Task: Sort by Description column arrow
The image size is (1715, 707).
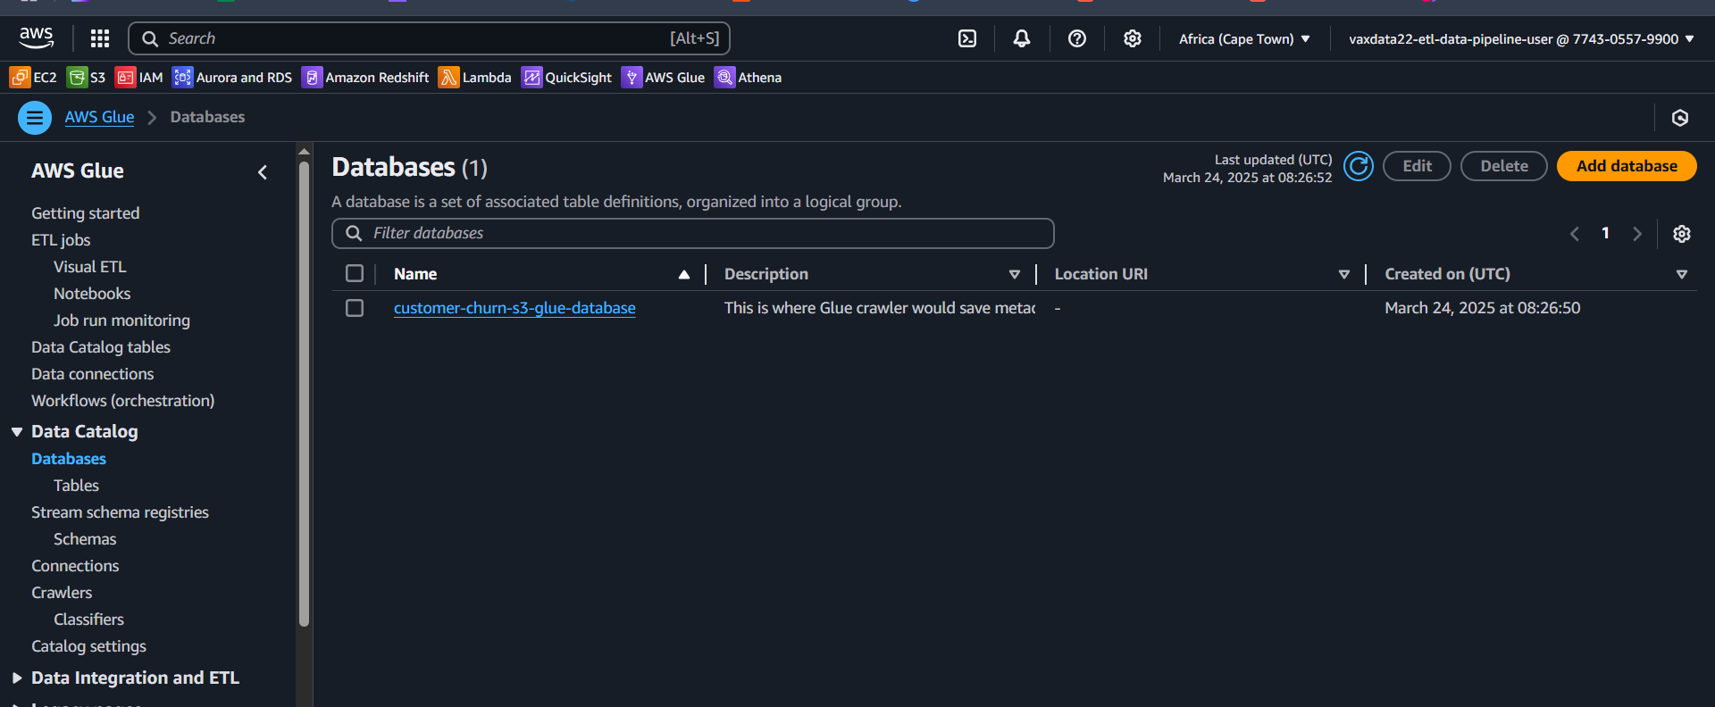Action: (1015, 274)
